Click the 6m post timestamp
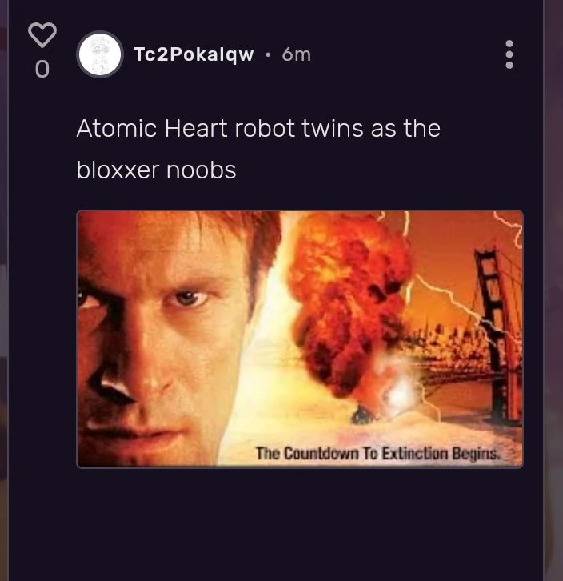The image size is (563, 581). [297, 55]
